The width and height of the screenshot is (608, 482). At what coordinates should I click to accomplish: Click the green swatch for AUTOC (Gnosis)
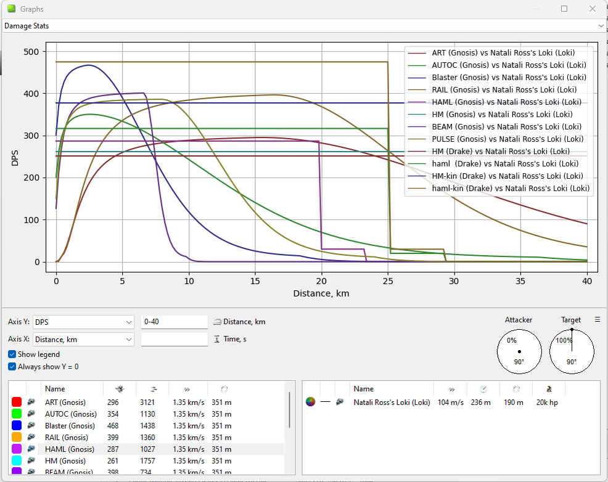(x=16, y=414)
